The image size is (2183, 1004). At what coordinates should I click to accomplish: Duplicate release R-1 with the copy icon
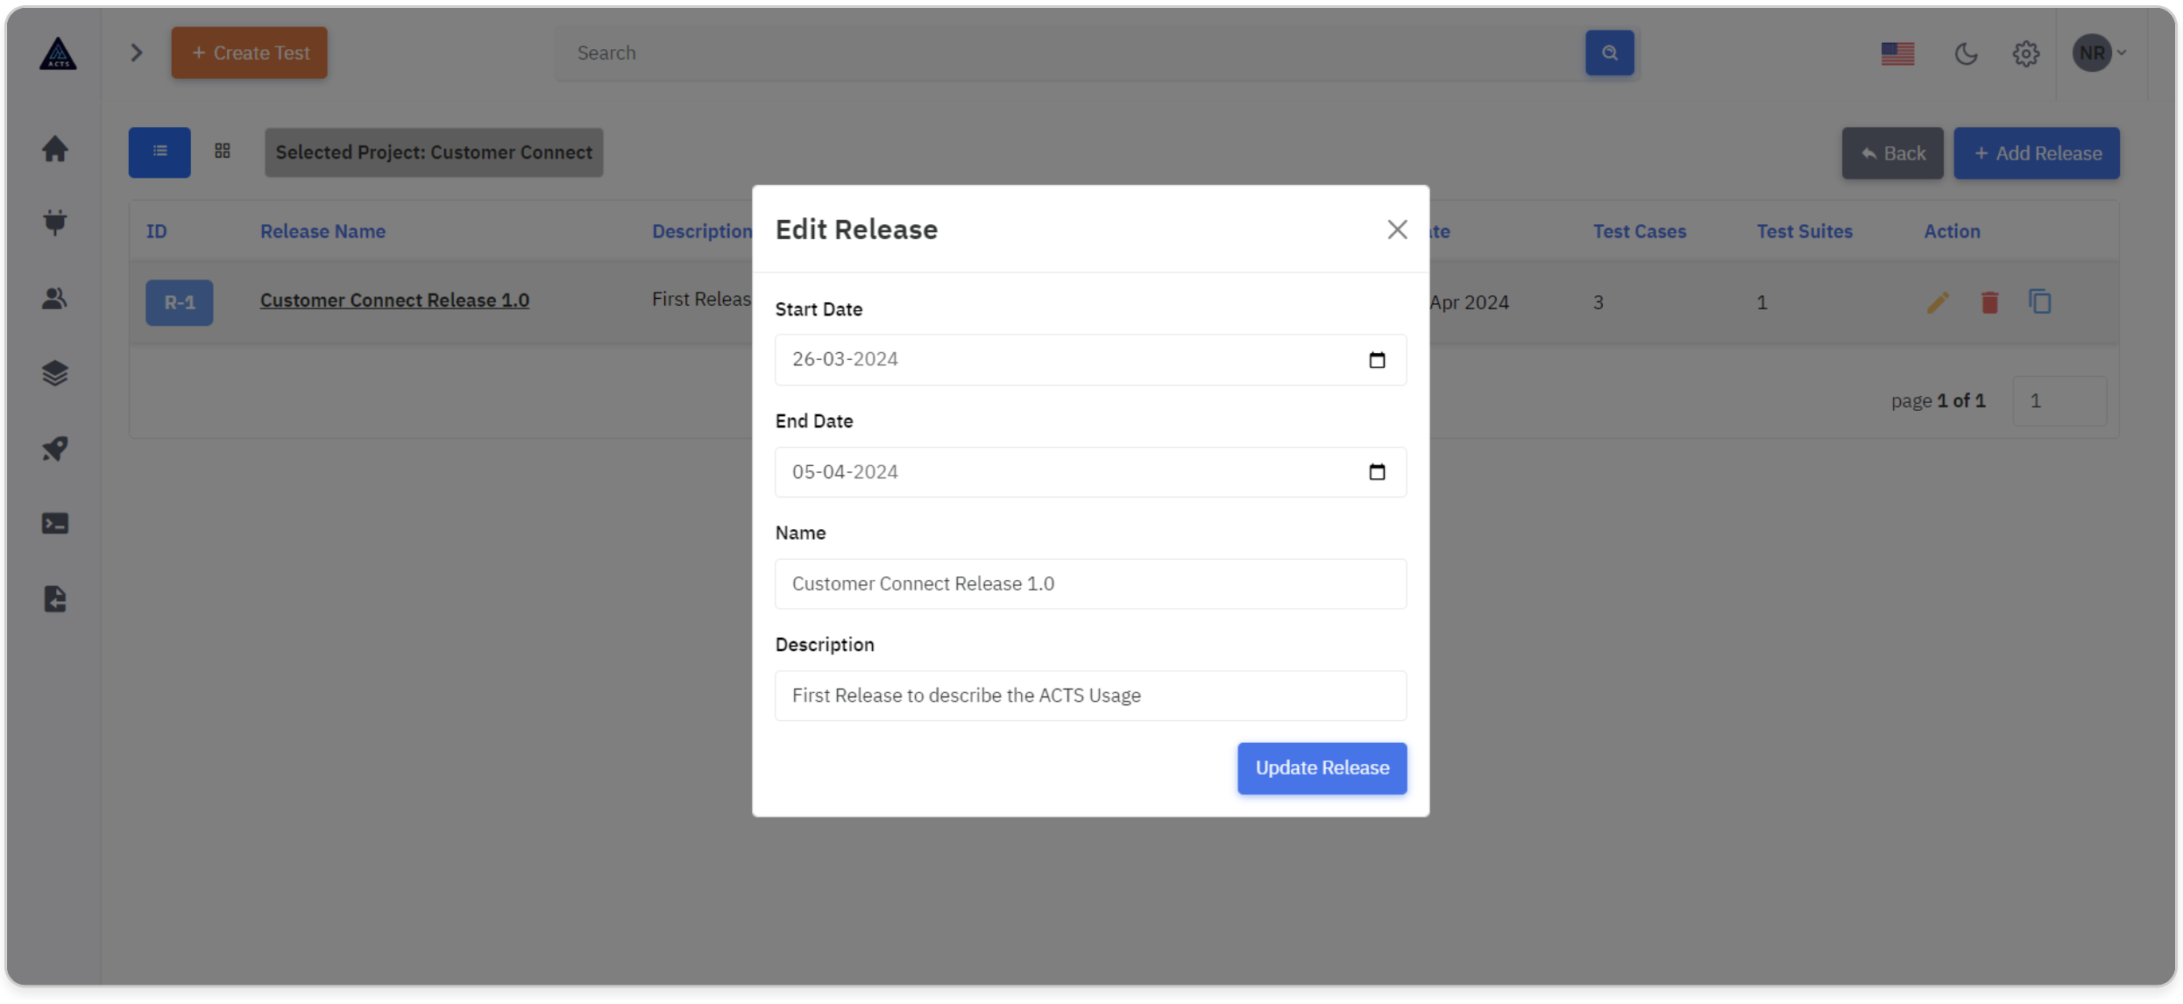2040,301
